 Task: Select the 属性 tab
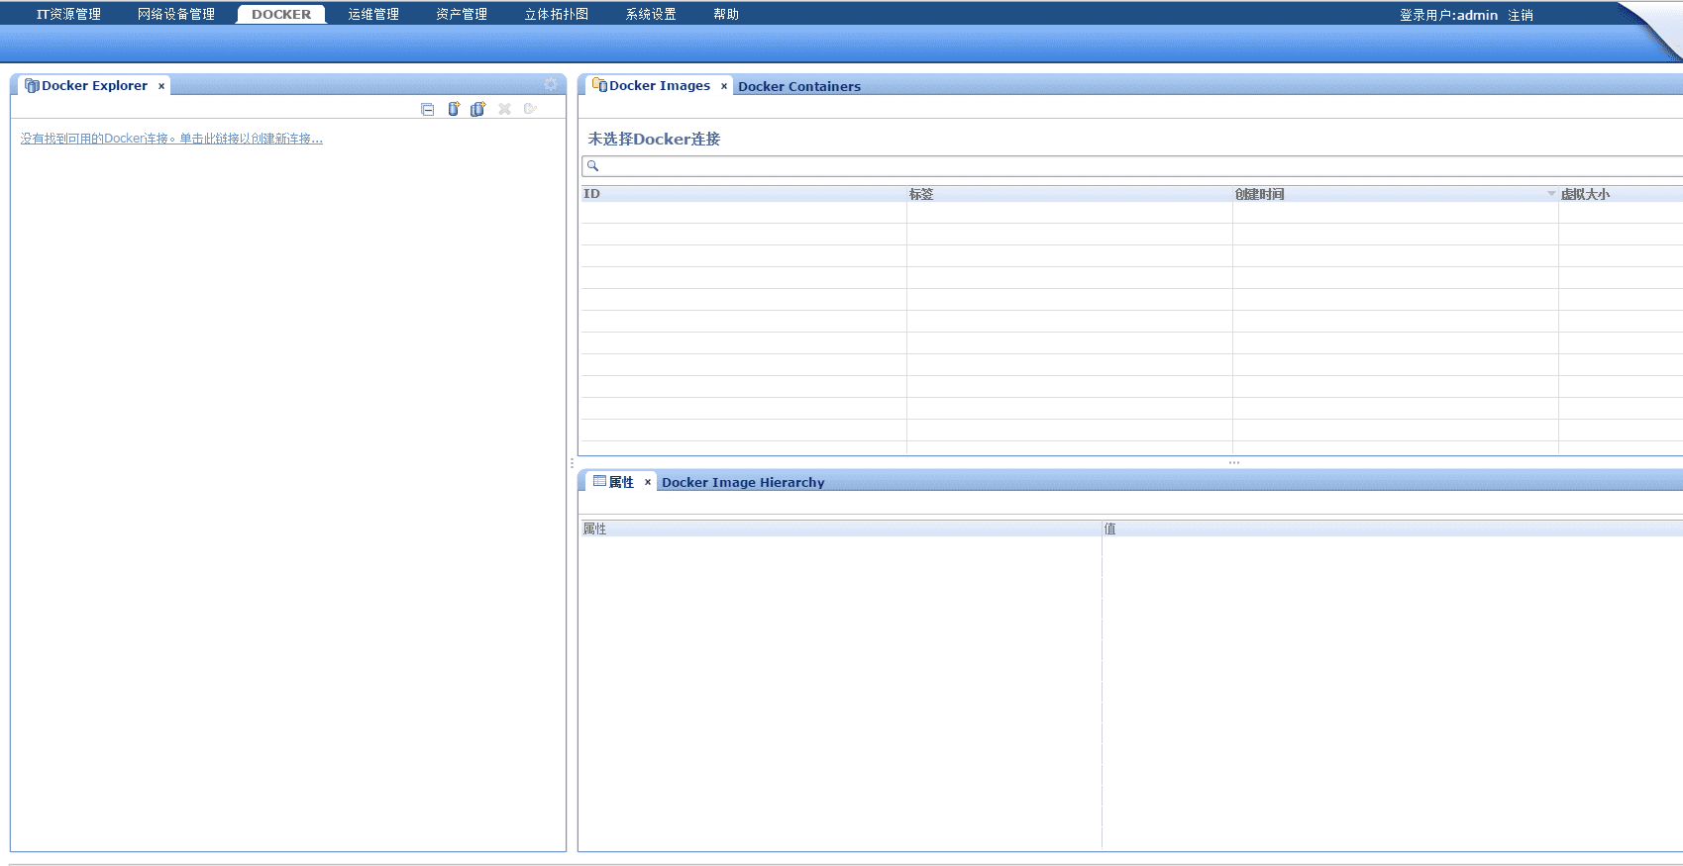[621, 482]
